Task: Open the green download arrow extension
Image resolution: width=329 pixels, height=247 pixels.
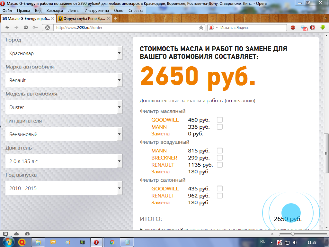Action: (x=323, y=28)
